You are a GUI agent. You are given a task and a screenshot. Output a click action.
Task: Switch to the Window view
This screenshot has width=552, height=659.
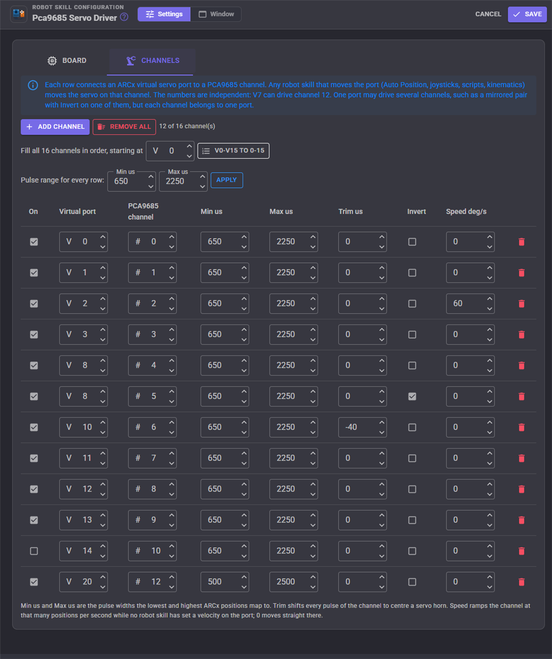216,14
